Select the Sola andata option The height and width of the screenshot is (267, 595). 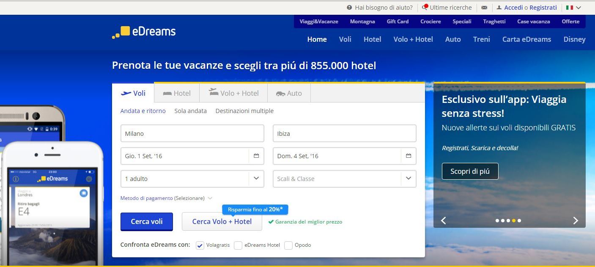pyautogui.click(x=190, y=111)
